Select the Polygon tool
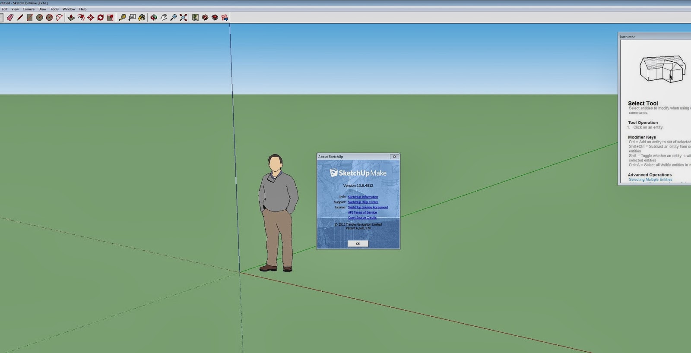The width and height of the screenshot is (691, 353). [49, 18]
